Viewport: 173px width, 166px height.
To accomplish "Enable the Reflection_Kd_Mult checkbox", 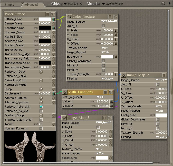I will point(41,111).
